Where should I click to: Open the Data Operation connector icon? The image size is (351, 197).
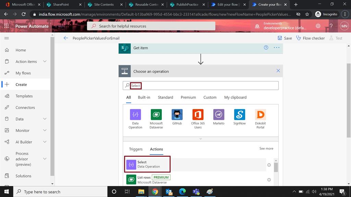[x=135, y=115]
